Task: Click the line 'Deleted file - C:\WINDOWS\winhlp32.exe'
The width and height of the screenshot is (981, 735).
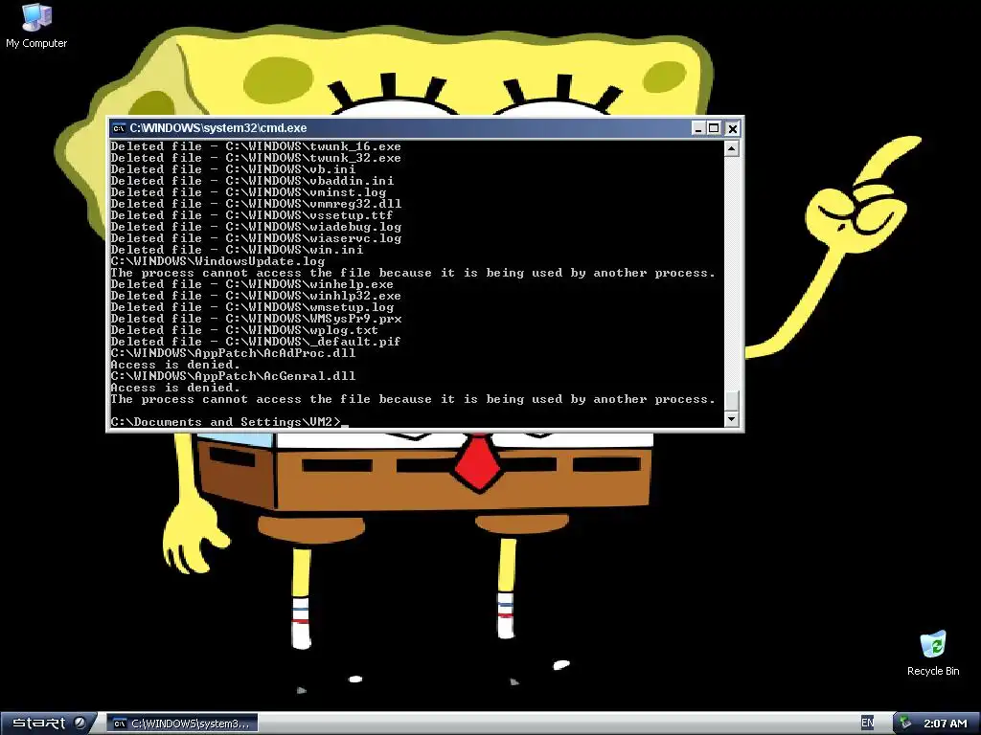Action: pyautogui.click(x=256, y=296)
